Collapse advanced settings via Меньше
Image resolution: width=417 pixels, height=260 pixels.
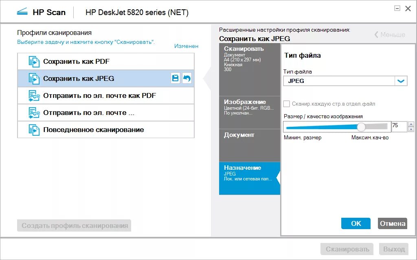click(x=390, y=35)
